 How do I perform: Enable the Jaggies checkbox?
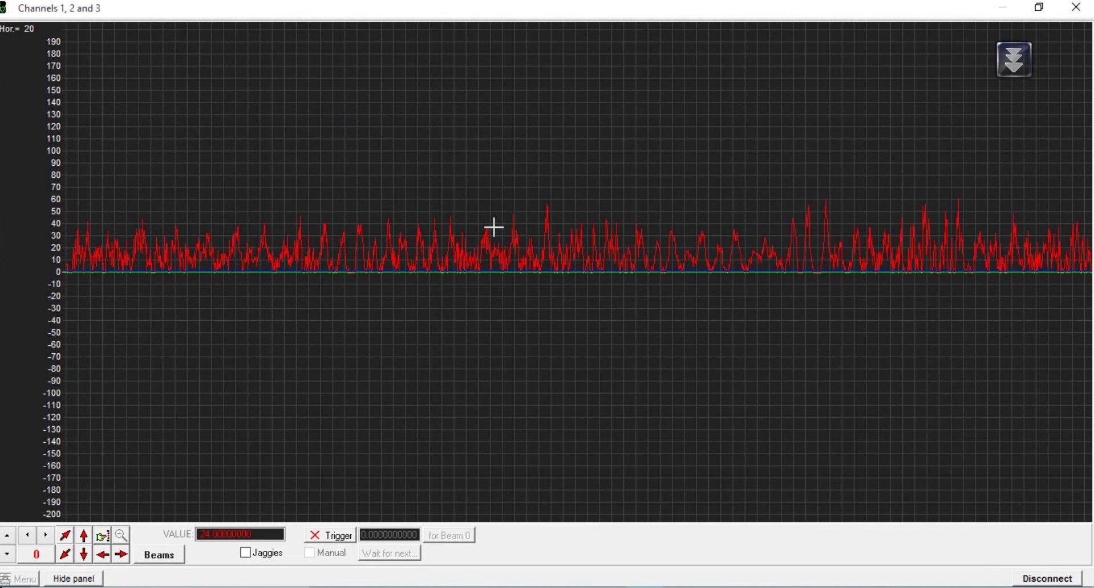(245, 552)
